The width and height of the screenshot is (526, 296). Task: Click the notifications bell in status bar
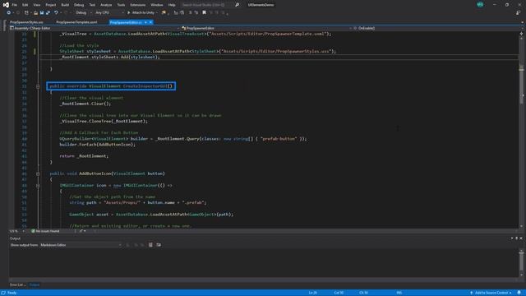click(519, 293)
